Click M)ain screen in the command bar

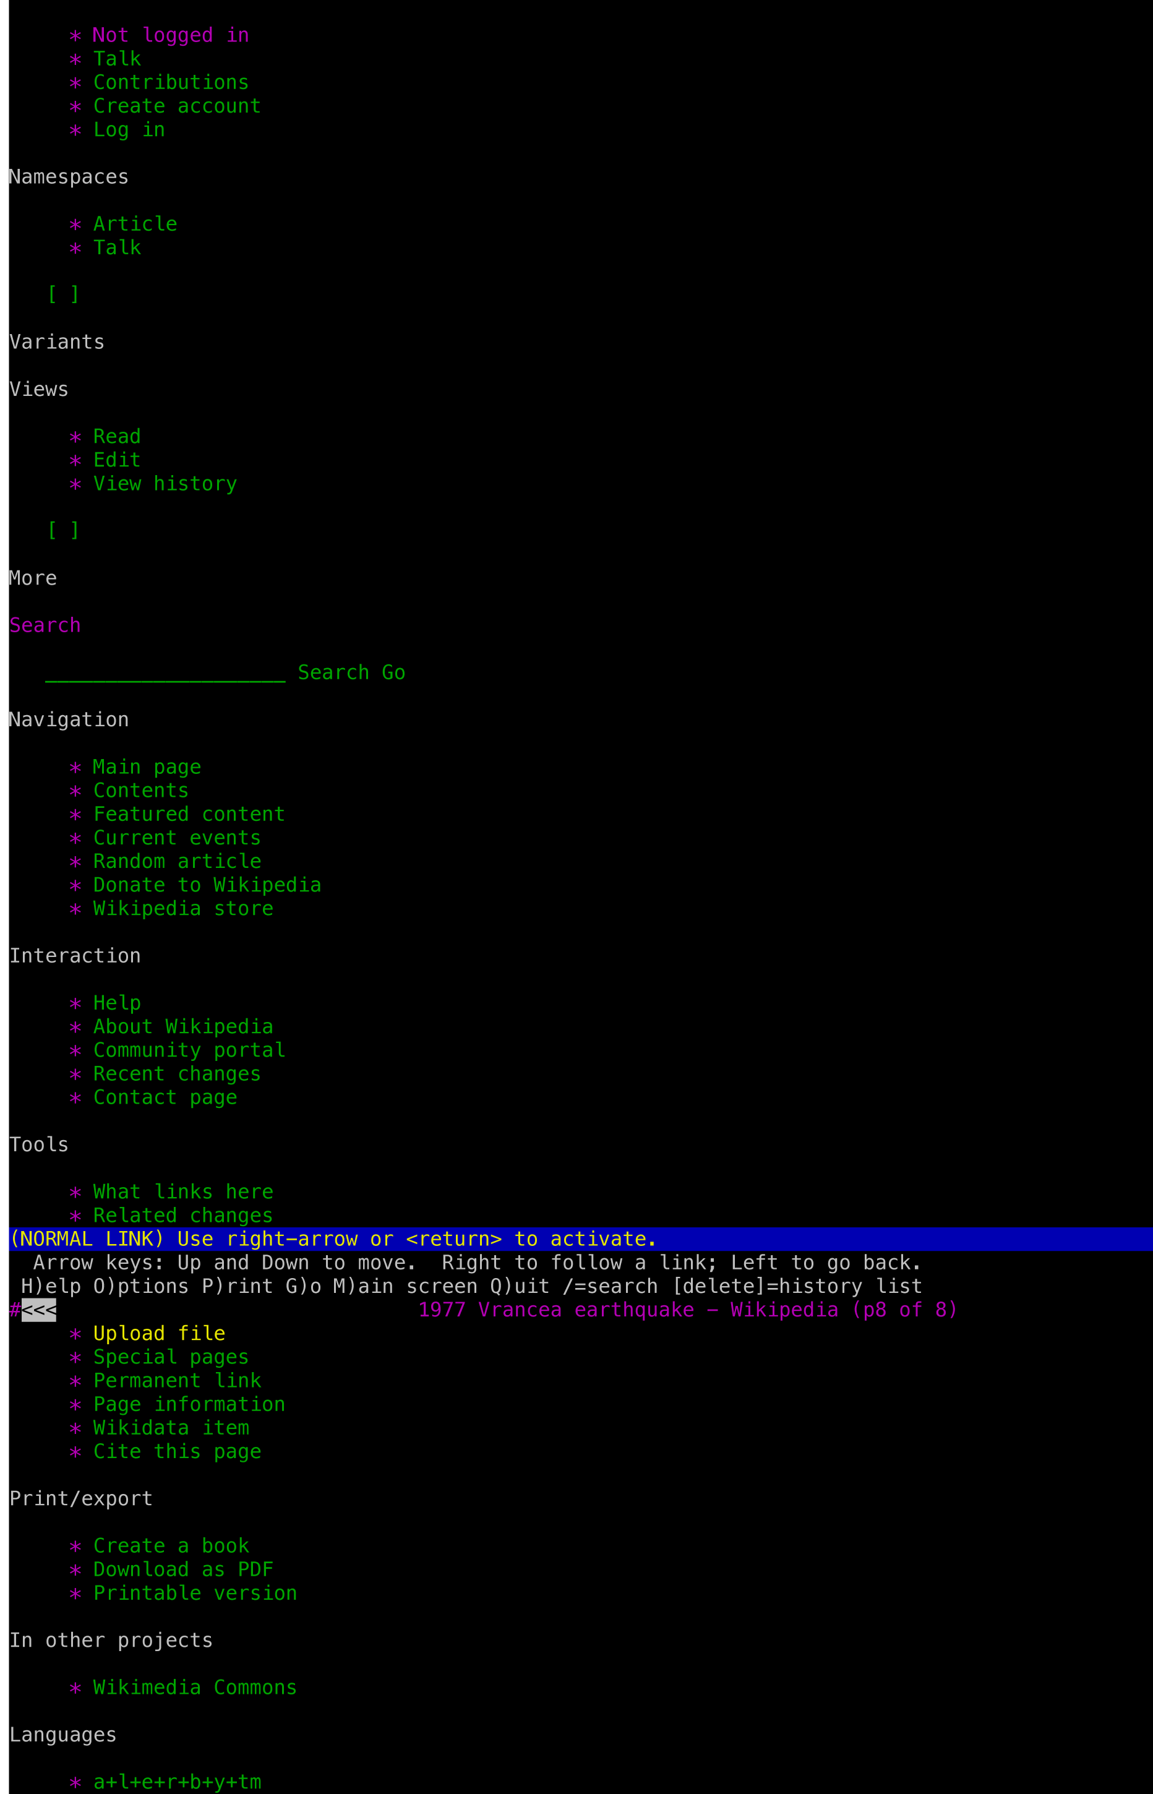point(405,1286)
